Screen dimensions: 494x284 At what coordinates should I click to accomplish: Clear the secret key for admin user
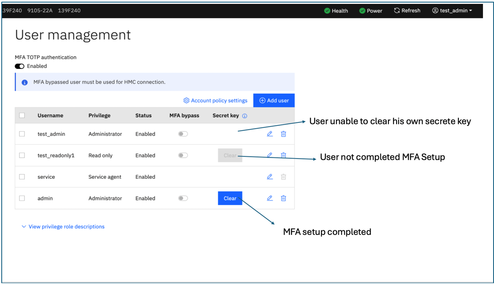click(x=230, y=198)
